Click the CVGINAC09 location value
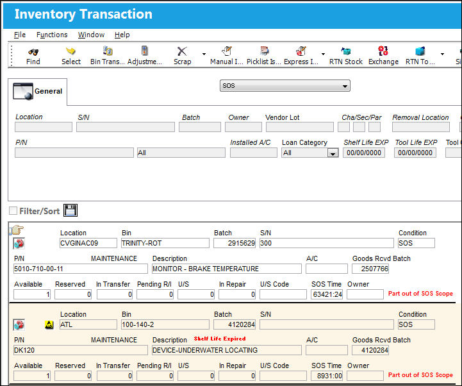The width and height of the screenshot is (462, 386). (x=88, y=243)
